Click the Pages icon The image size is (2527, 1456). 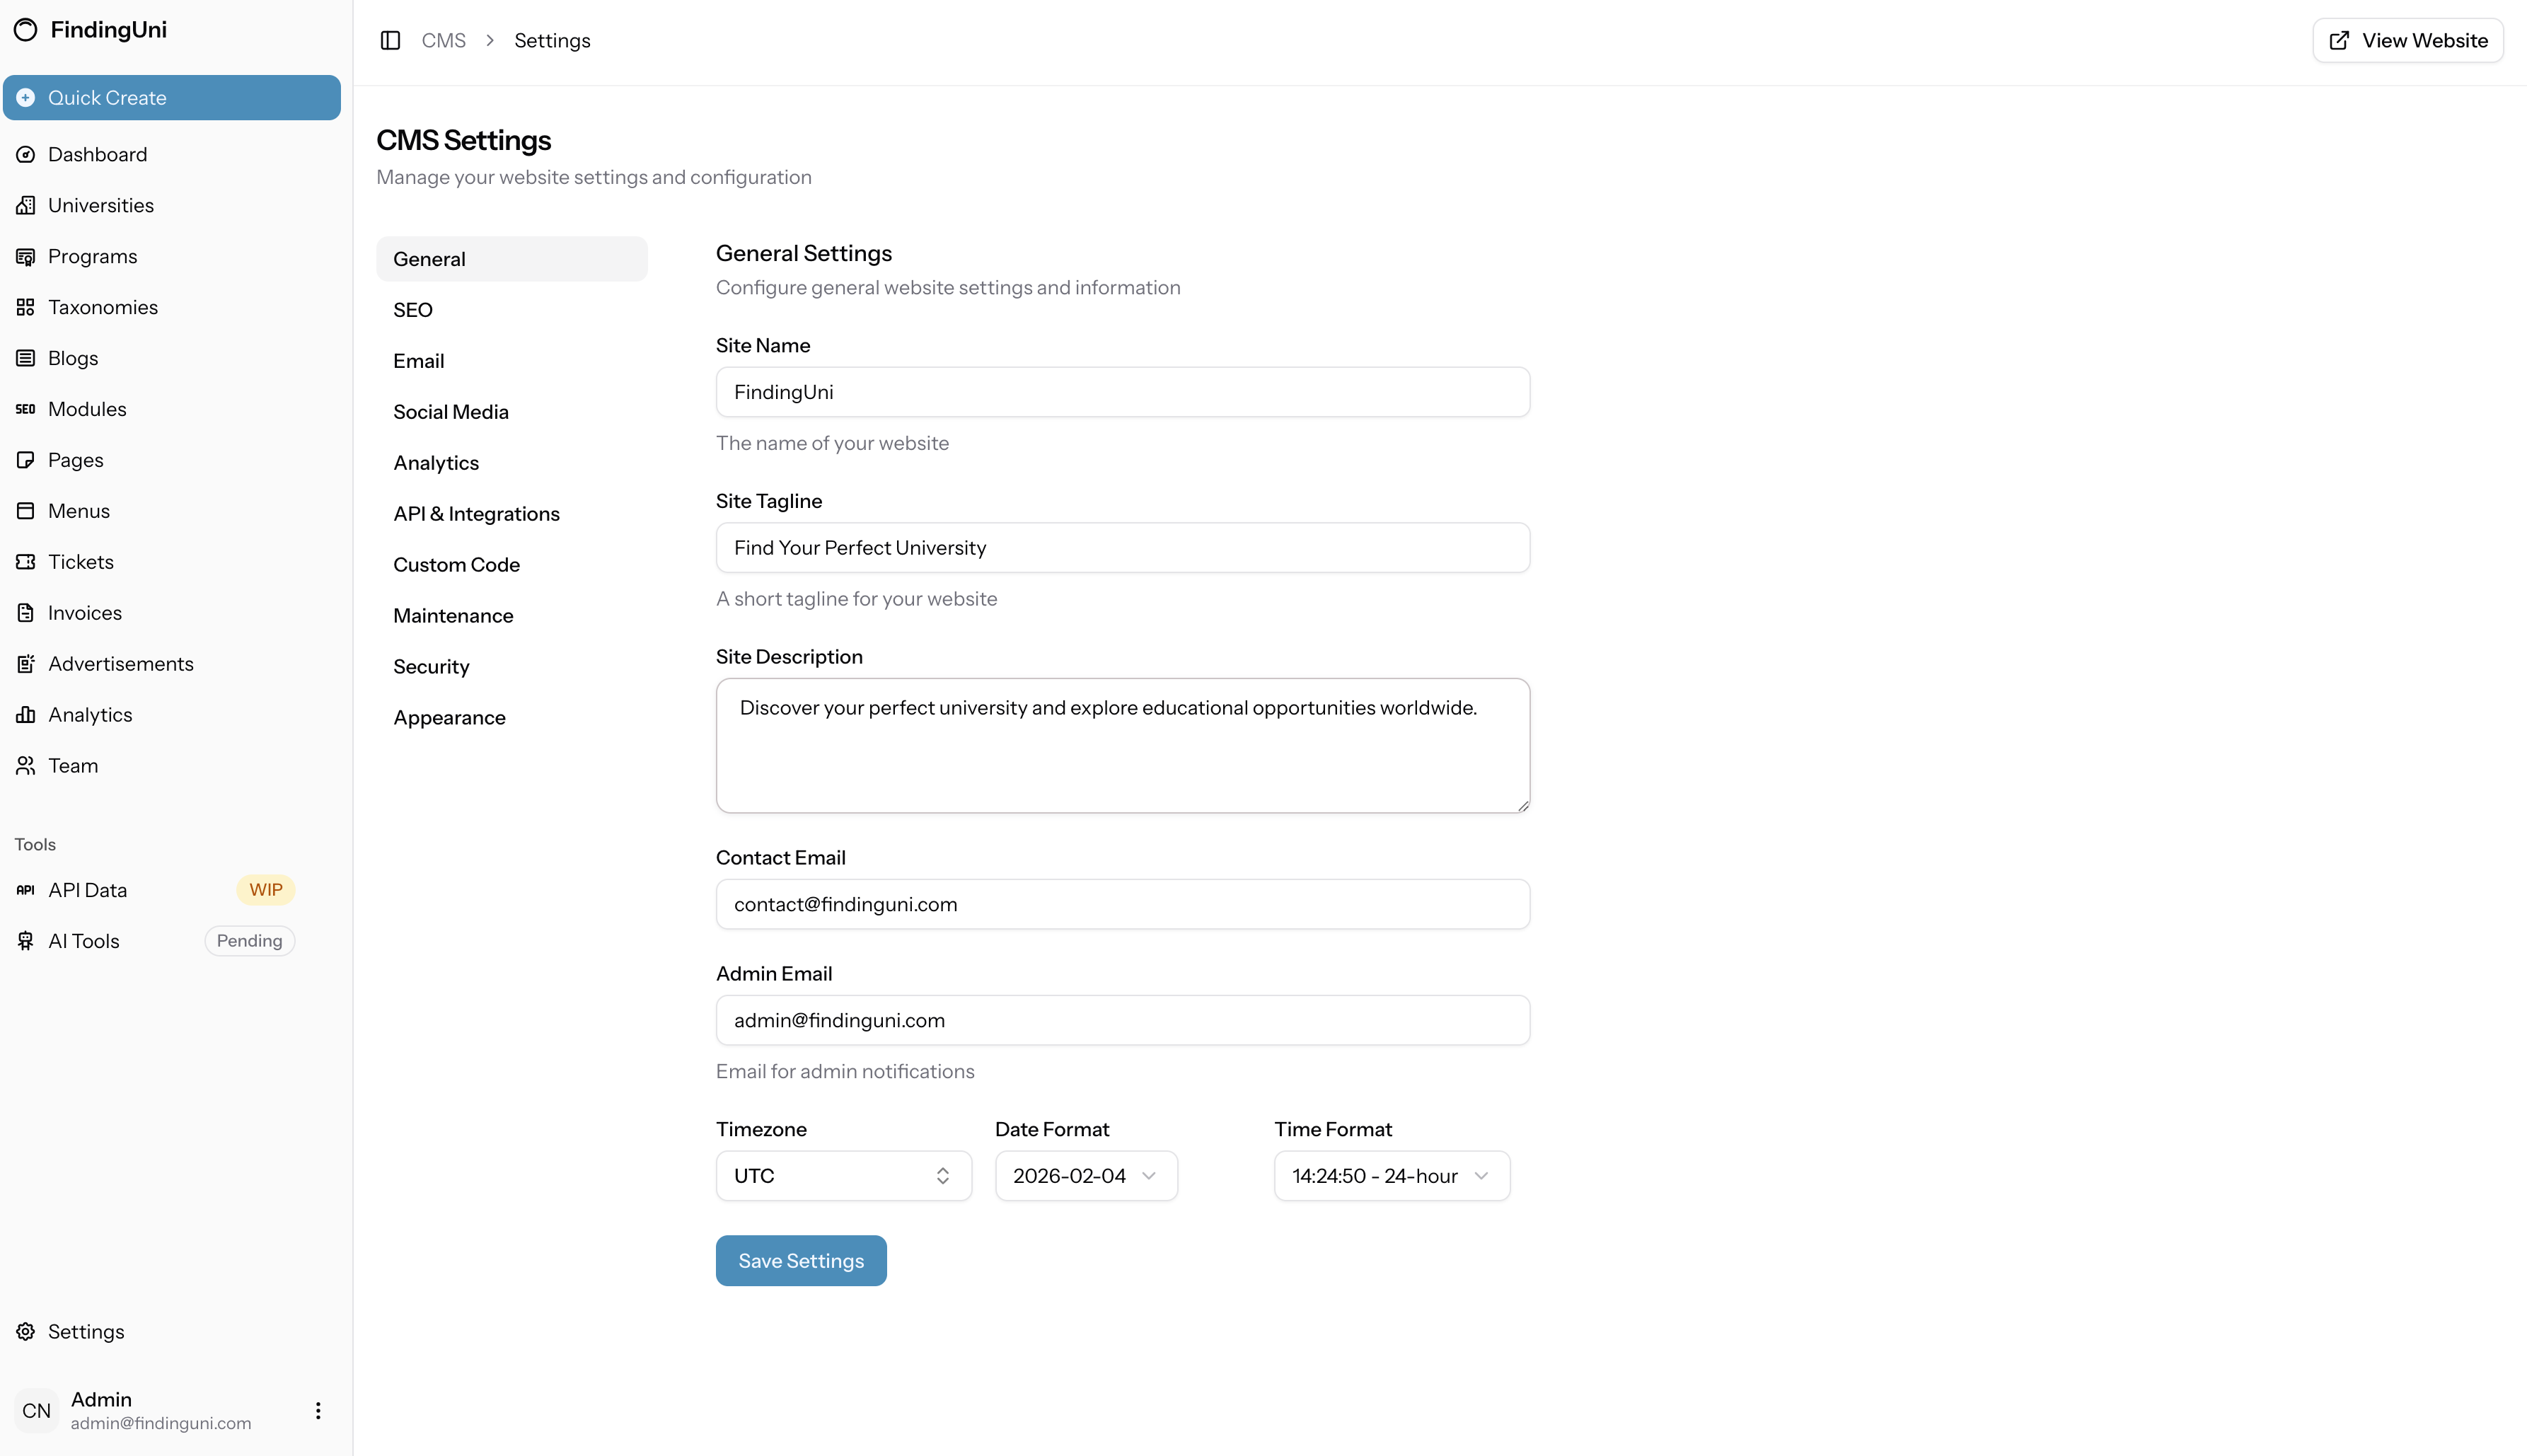[26, 459]
